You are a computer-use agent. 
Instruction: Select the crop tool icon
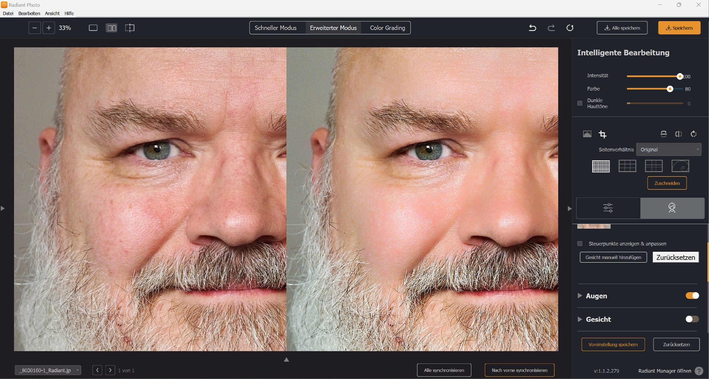point(603,134)
